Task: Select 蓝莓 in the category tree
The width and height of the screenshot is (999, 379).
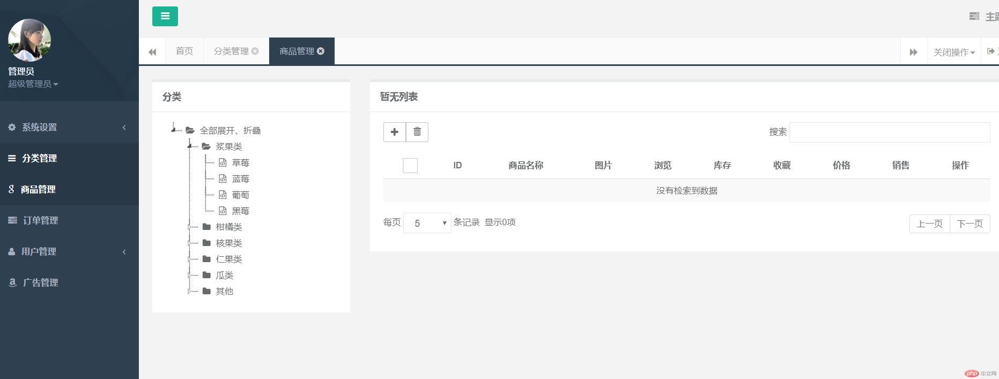Action: point(241,179)
